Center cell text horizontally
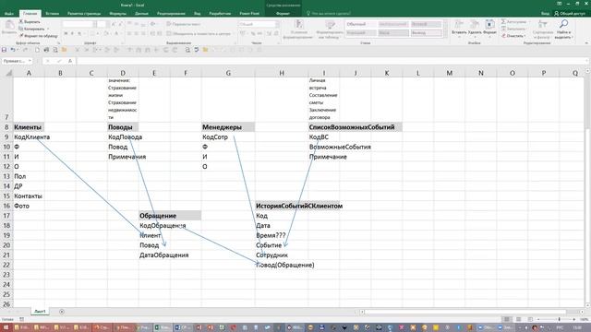This screenshot has height=332, width=591. (137, 33)
